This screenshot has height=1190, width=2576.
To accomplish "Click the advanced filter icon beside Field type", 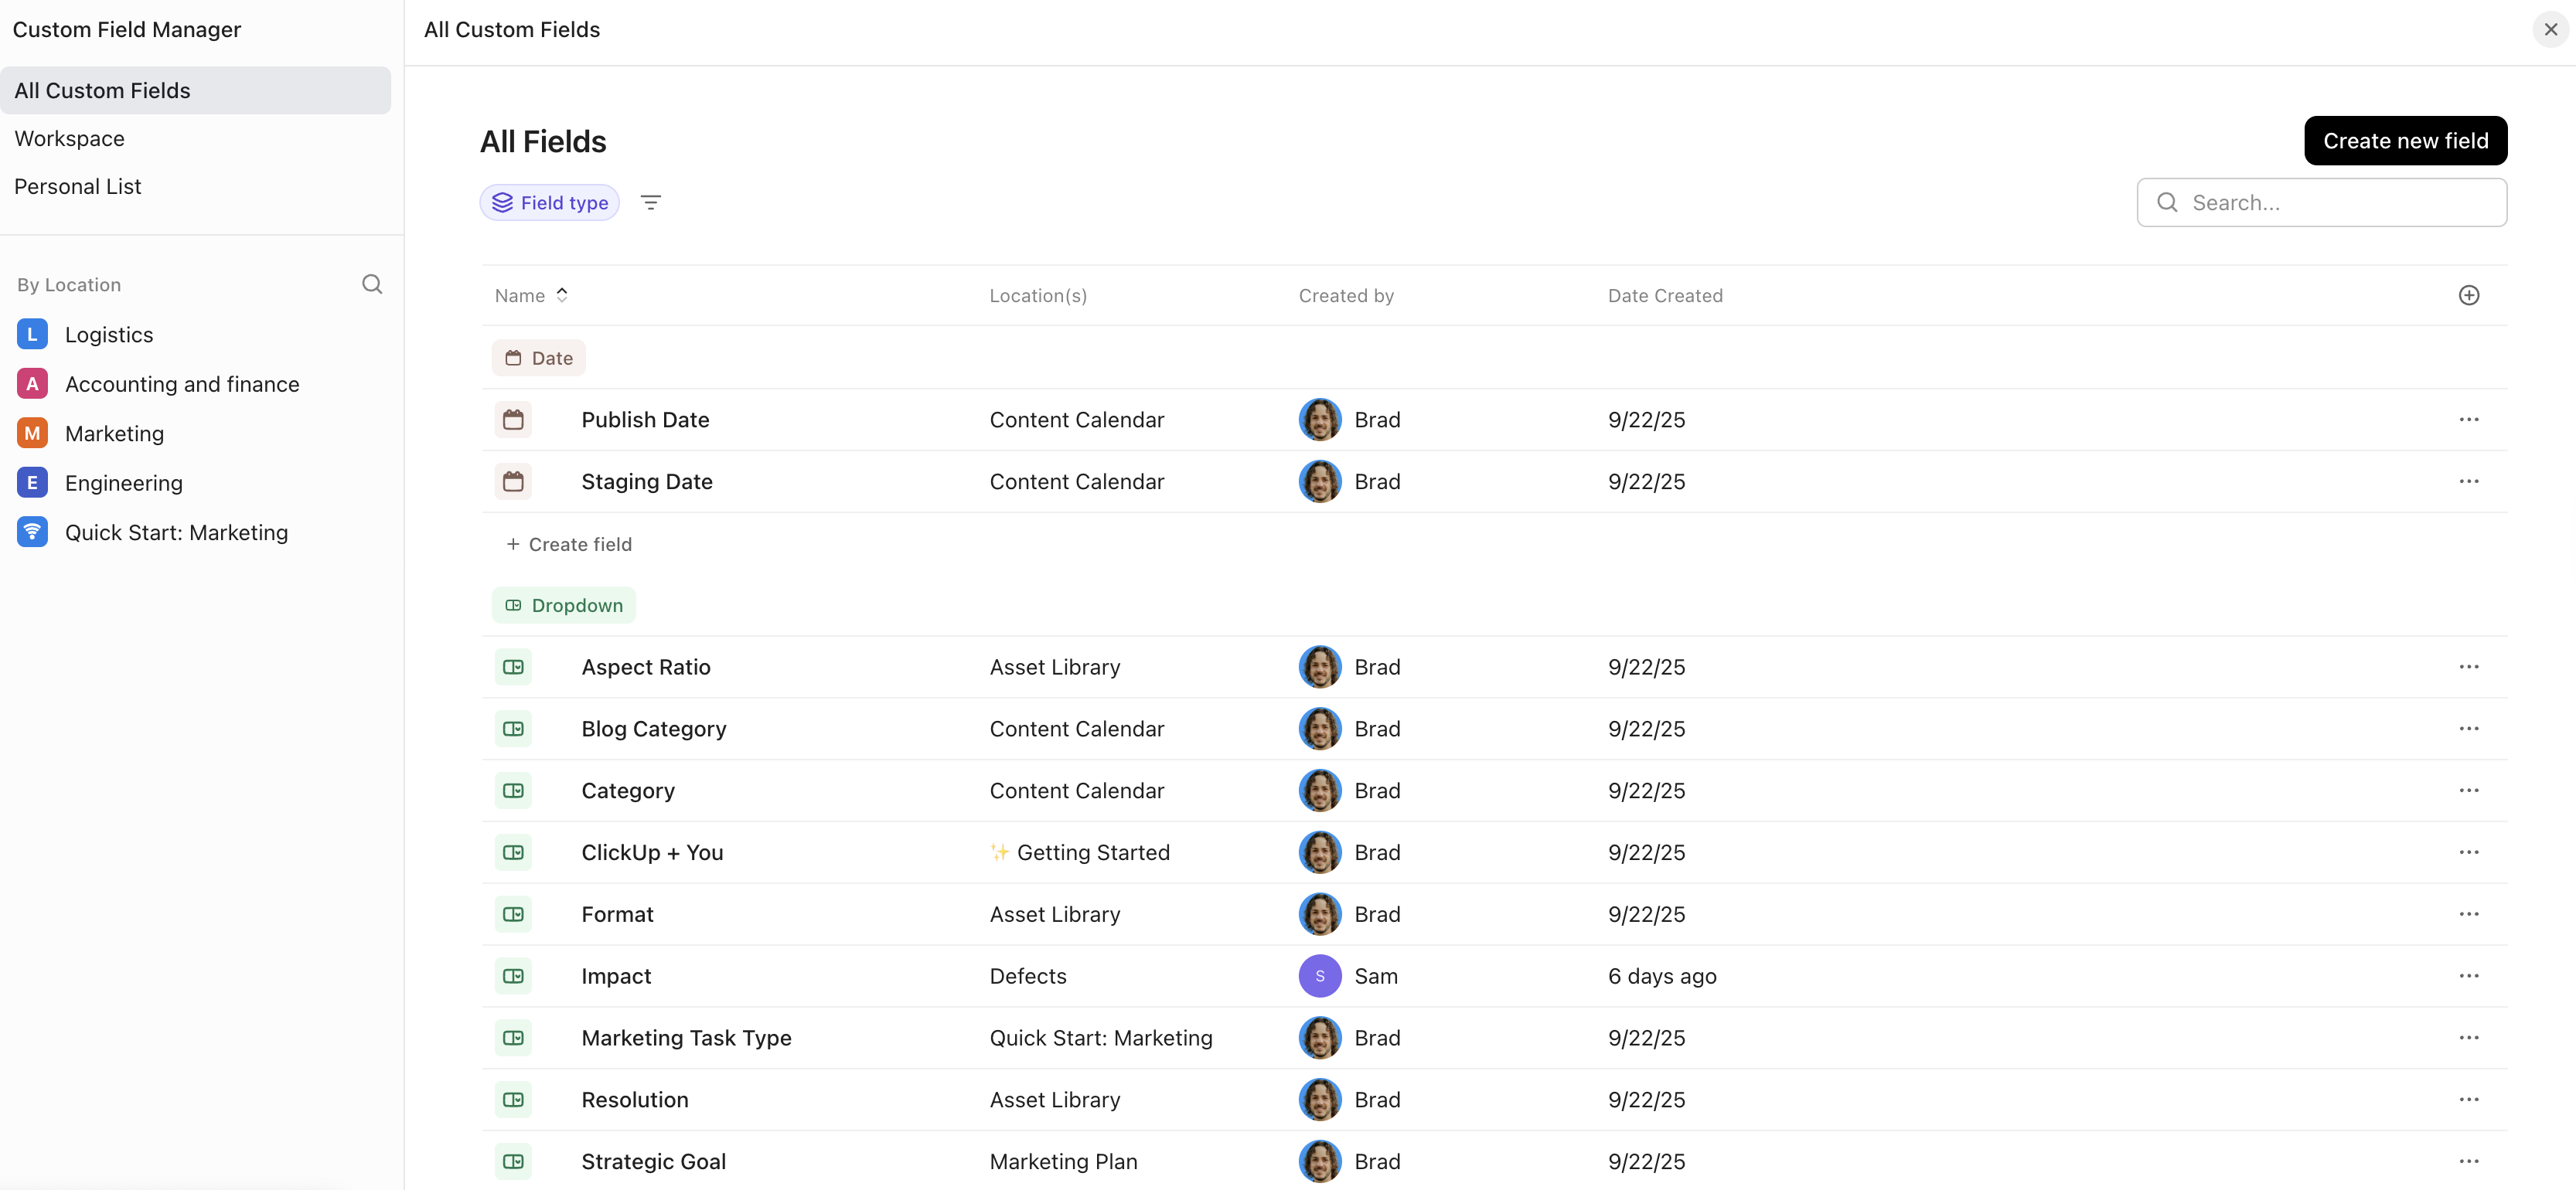I will coord(651,202).
